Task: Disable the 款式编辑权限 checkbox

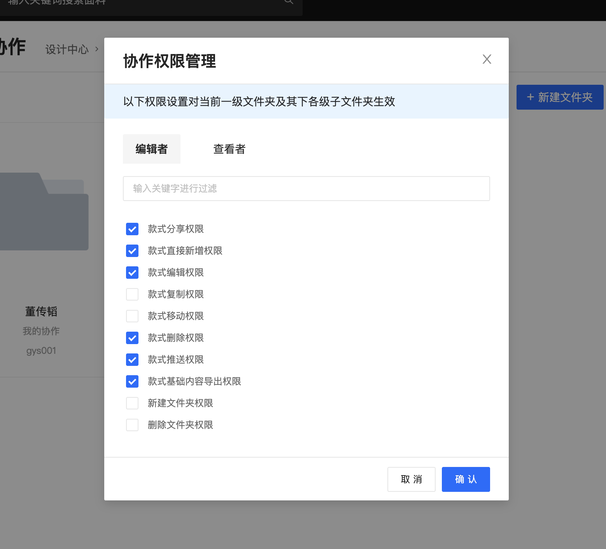Action: tap(132, 273)
